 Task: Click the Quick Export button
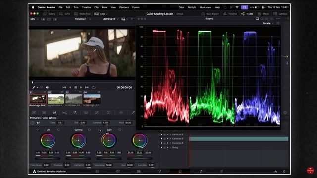(210, 14)
